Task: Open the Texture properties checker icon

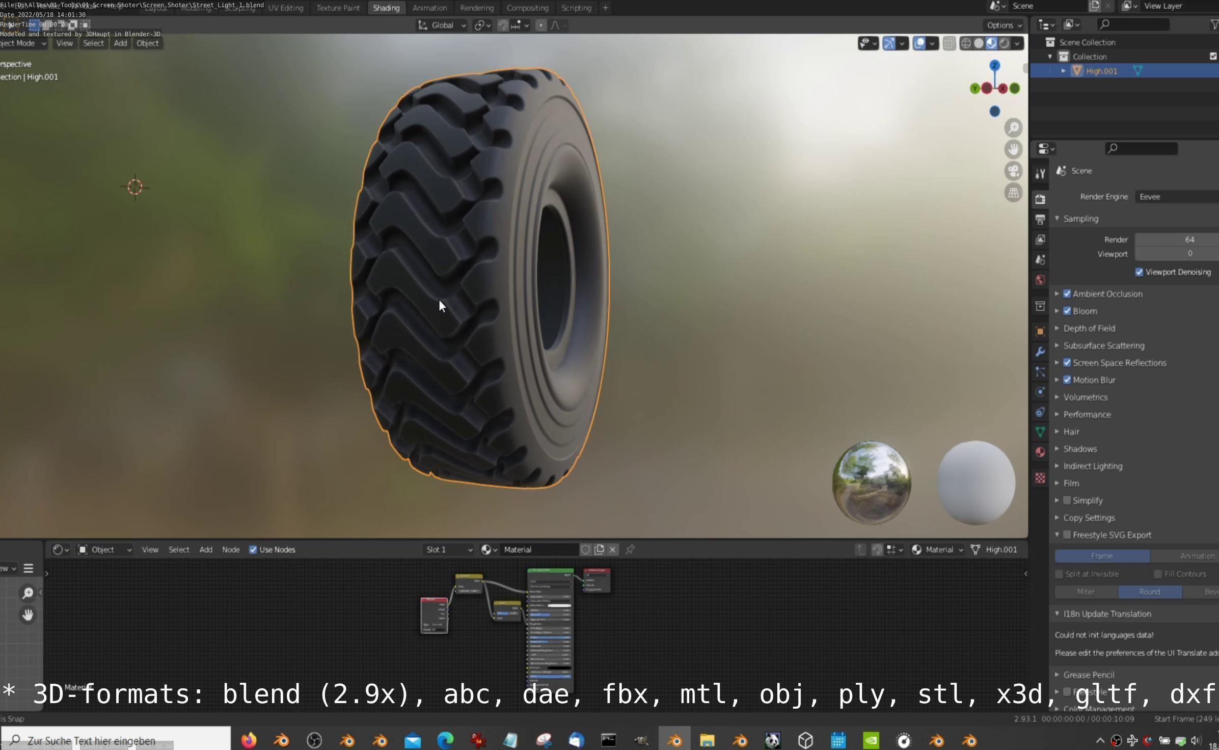Action: click(x=1040, y=478)
